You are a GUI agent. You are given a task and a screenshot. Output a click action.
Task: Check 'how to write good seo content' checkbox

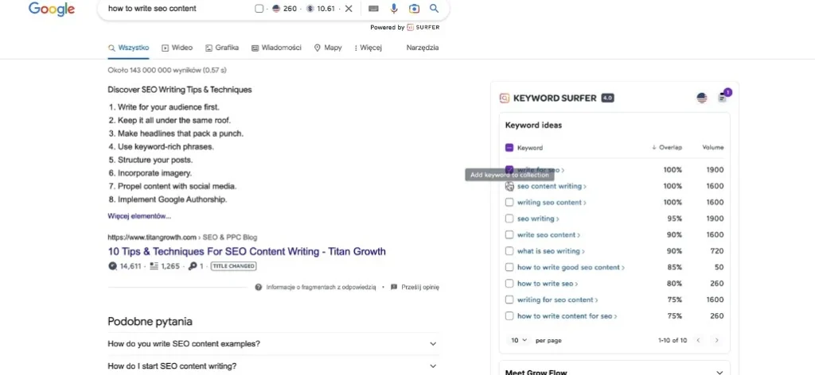tap(509, 267)
